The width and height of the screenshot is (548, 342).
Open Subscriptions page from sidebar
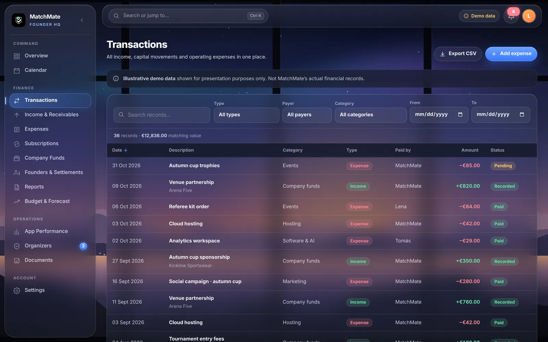tap(50, 144)
